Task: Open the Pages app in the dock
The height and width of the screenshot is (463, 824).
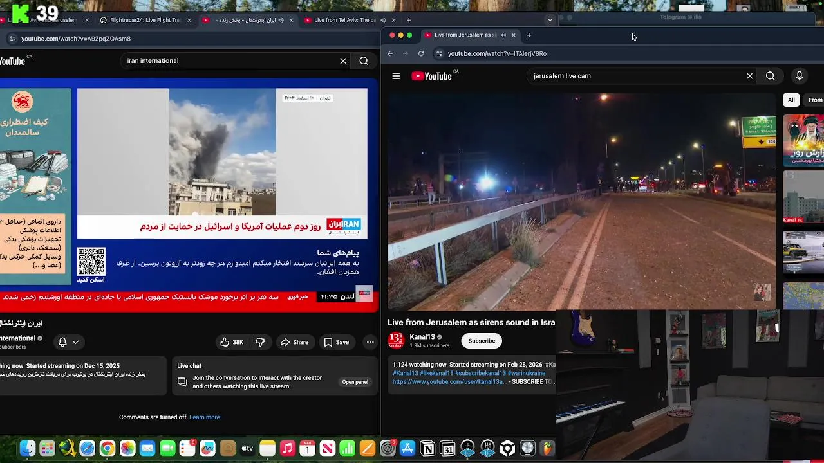Action: 368,449
